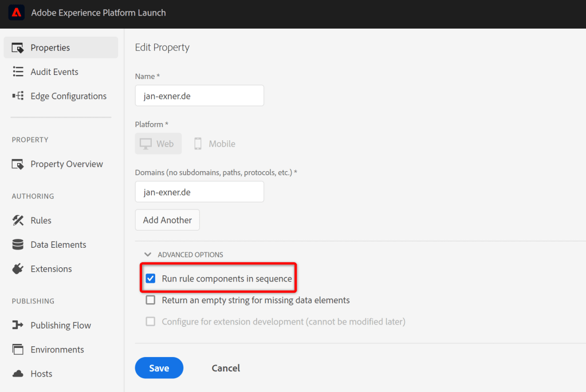Image resolution: width=586 pixels, height=392 pixels.
Task: Click the Add Another button
Action: pyautogui.click(x=167, y=220)
